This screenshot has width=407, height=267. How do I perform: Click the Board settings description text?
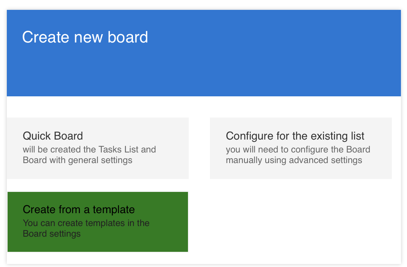tap(86, 228)
